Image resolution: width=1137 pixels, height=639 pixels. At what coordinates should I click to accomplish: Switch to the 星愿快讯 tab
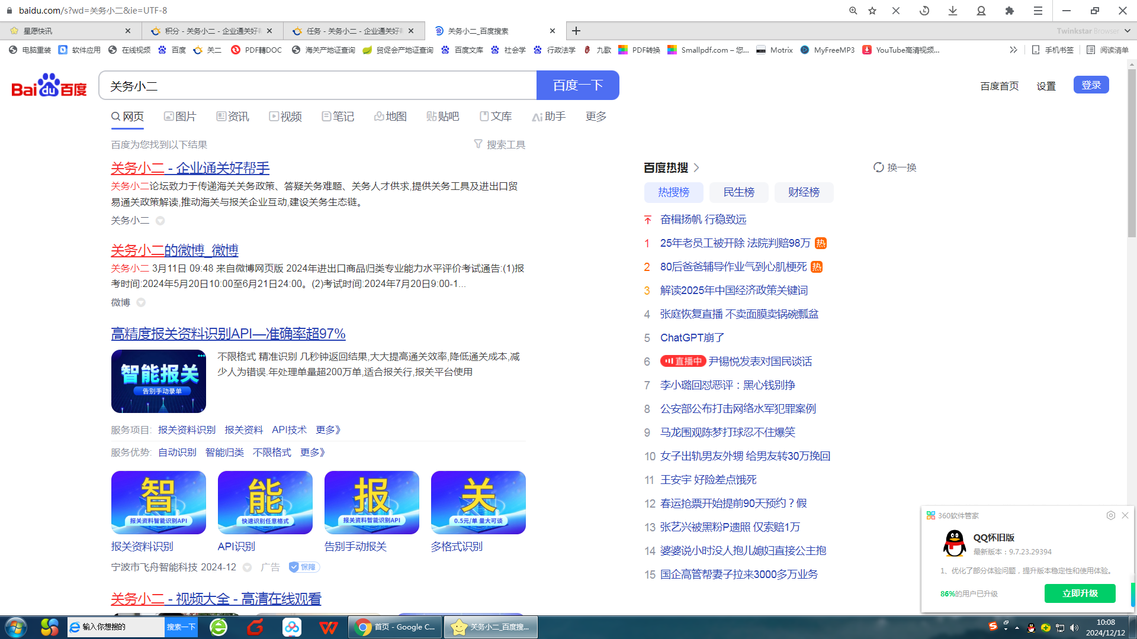[70, 31]
